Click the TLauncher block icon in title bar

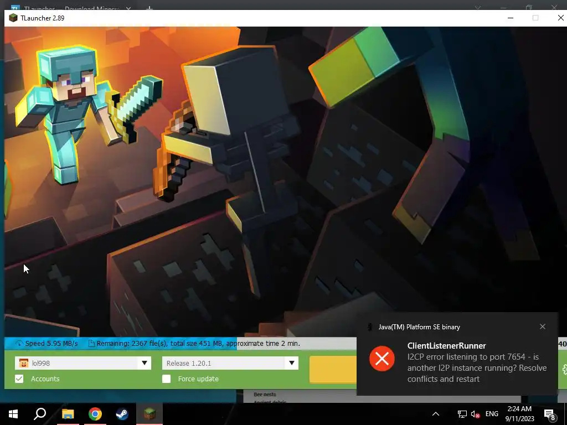[13, 18]
